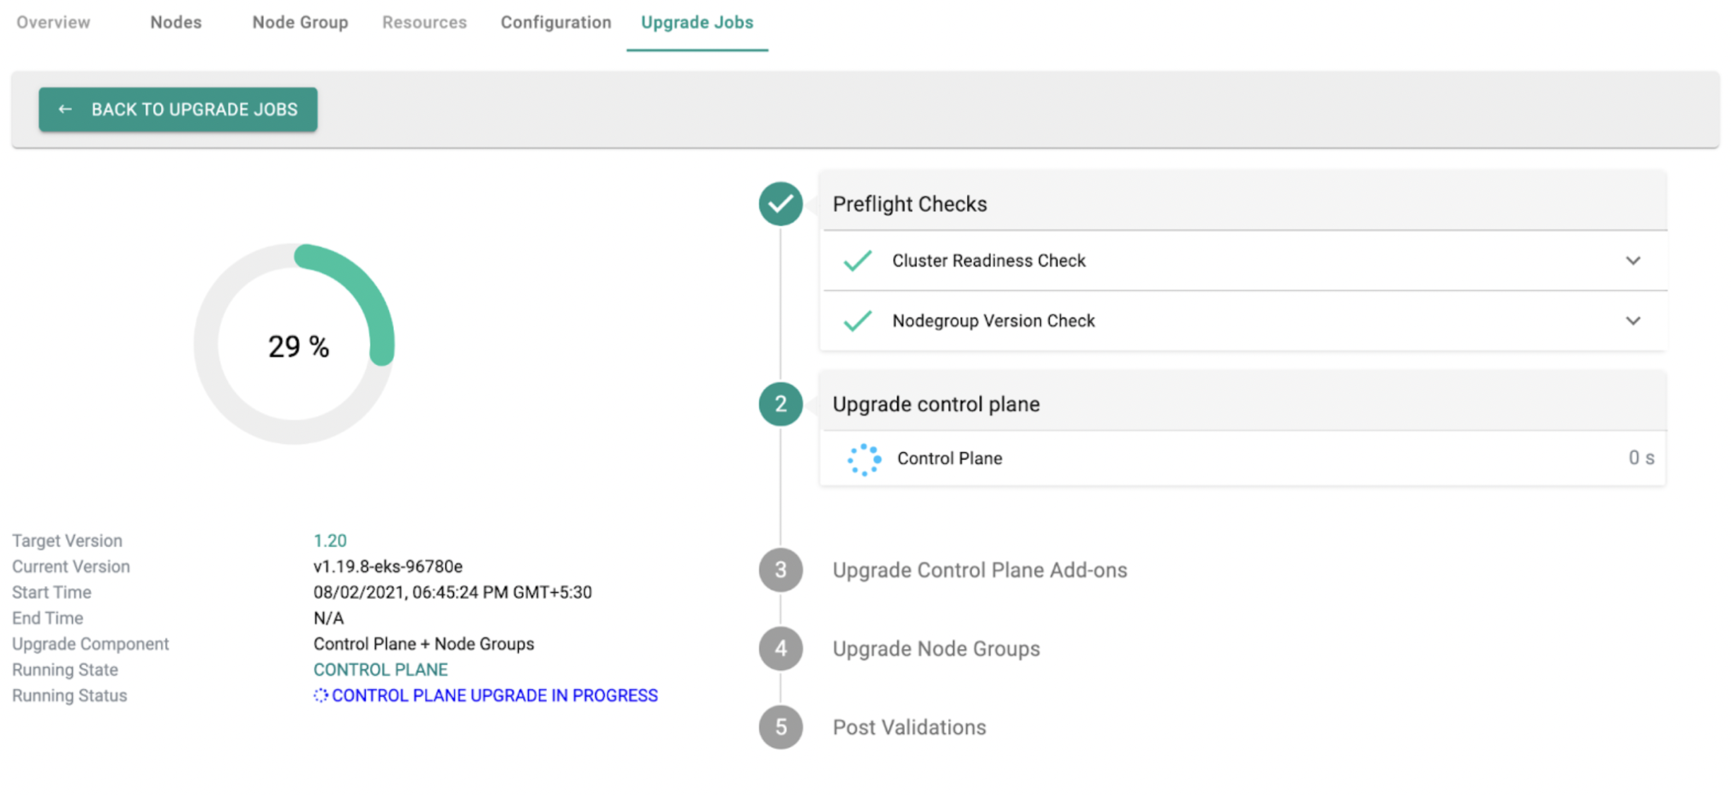Click the step 4 Upgrade Node Groups circle
The image size is (1731, 795).
(x=780, y=648)
